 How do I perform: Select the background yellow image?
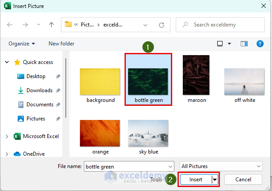(100, 82)
